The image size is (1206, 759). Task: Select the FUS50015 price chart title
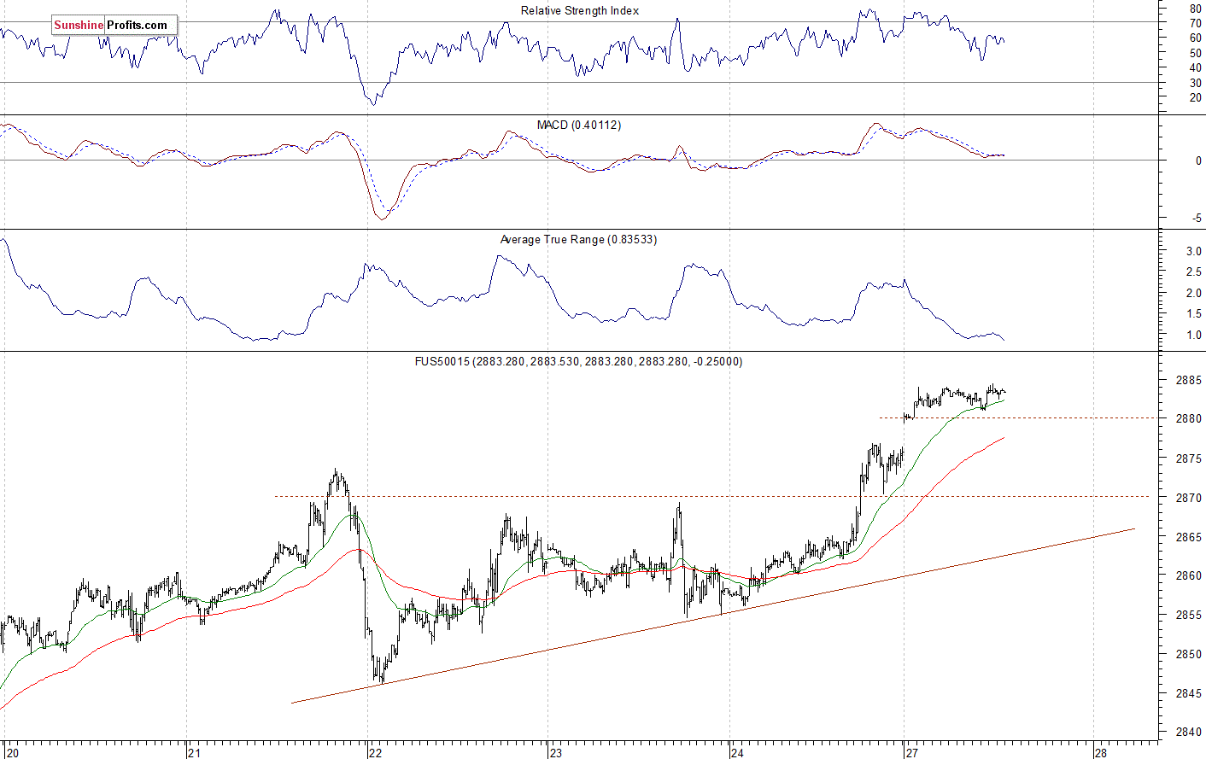pos(578,361)
